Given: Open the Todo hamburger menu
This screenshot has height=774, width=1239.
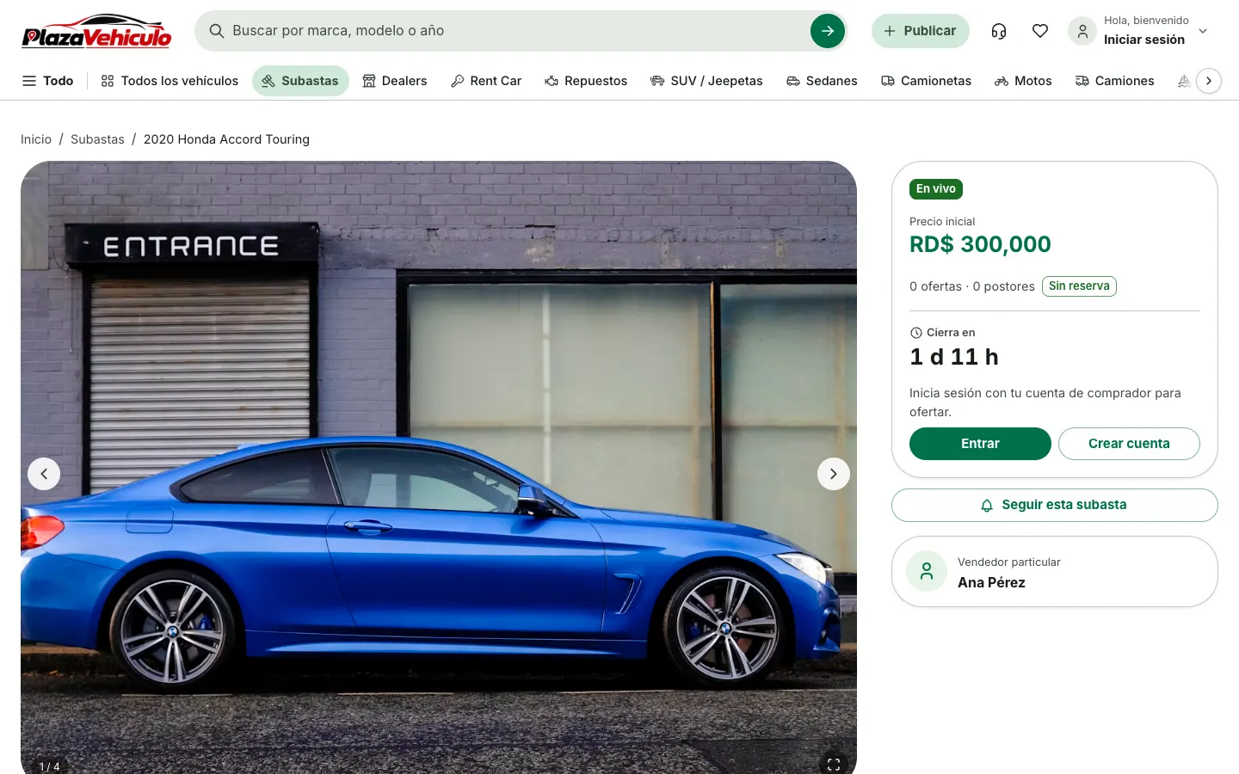Looking at the screenshot, I should [x=47, y=81].
